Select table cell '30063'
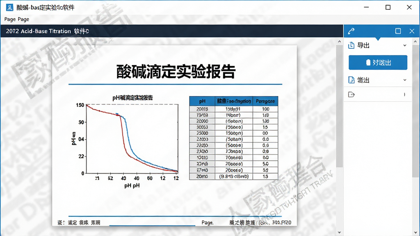Image resolution: width=420 pixels, height=236 pixels. 202,127
